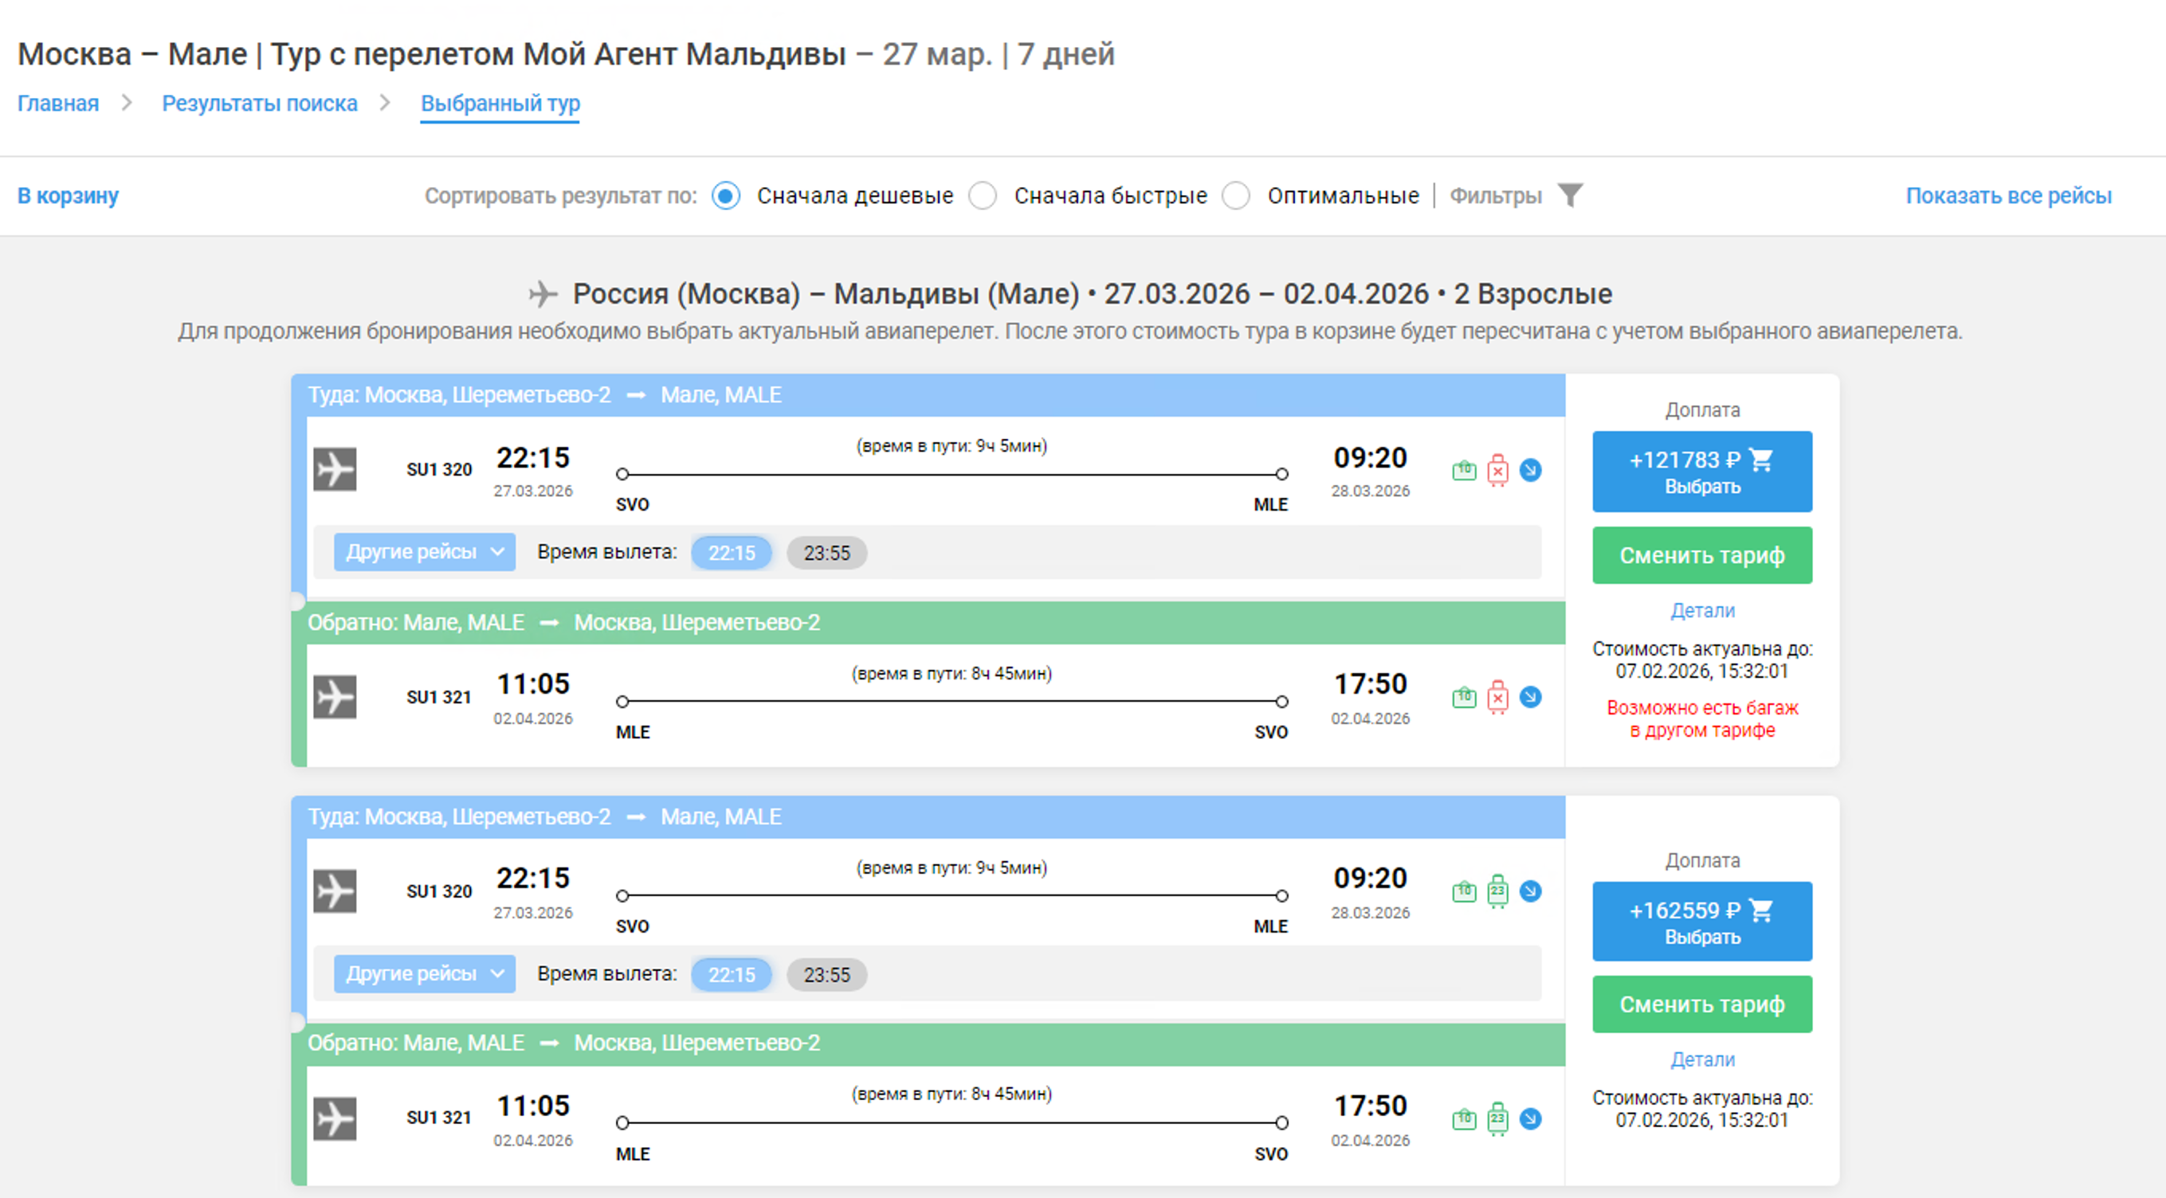Click Показать все рейсы link
2166x1198 pixels.
[2008, 196]
